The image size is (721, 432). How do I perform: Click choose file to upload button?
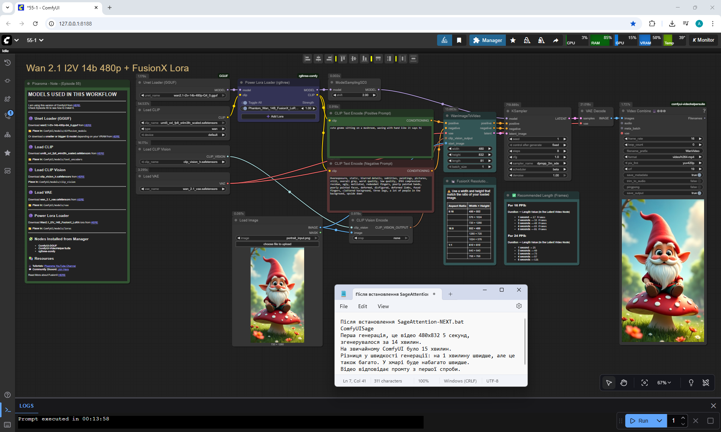pos(277,244)
